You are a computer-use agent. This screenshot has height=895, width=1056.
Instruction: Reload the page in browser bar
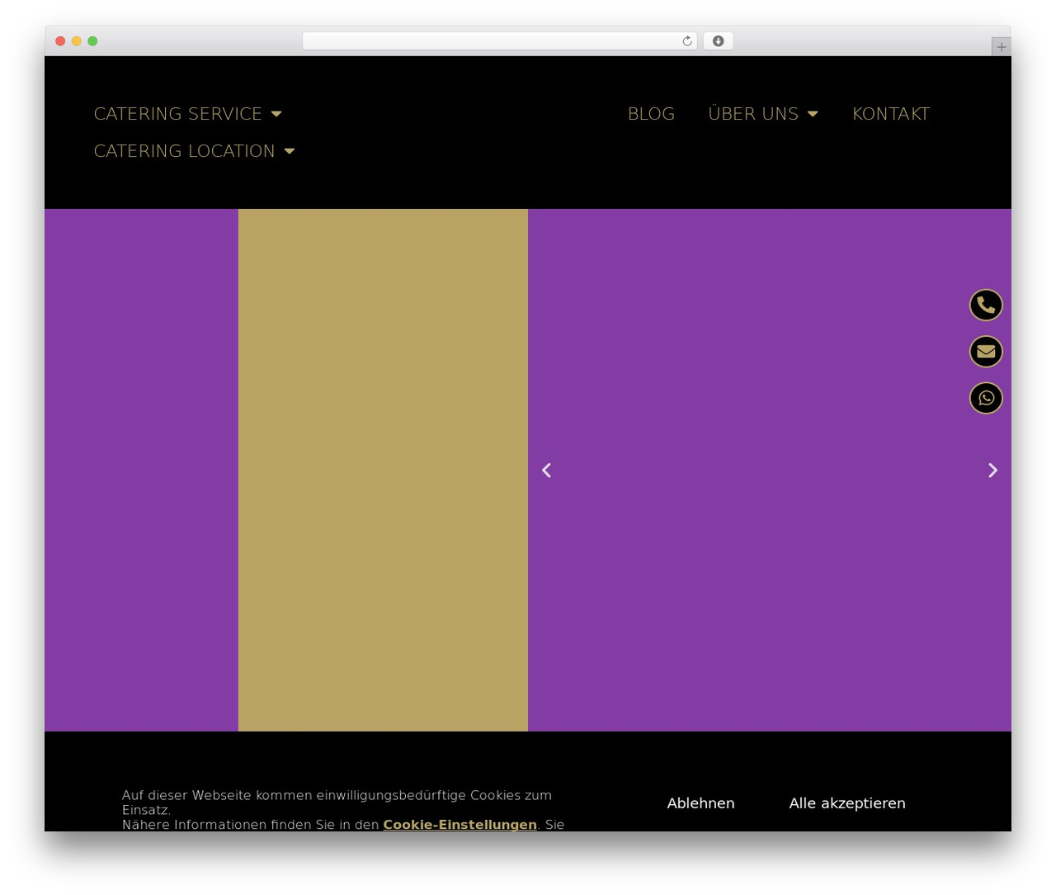click(x=686, y=41)
